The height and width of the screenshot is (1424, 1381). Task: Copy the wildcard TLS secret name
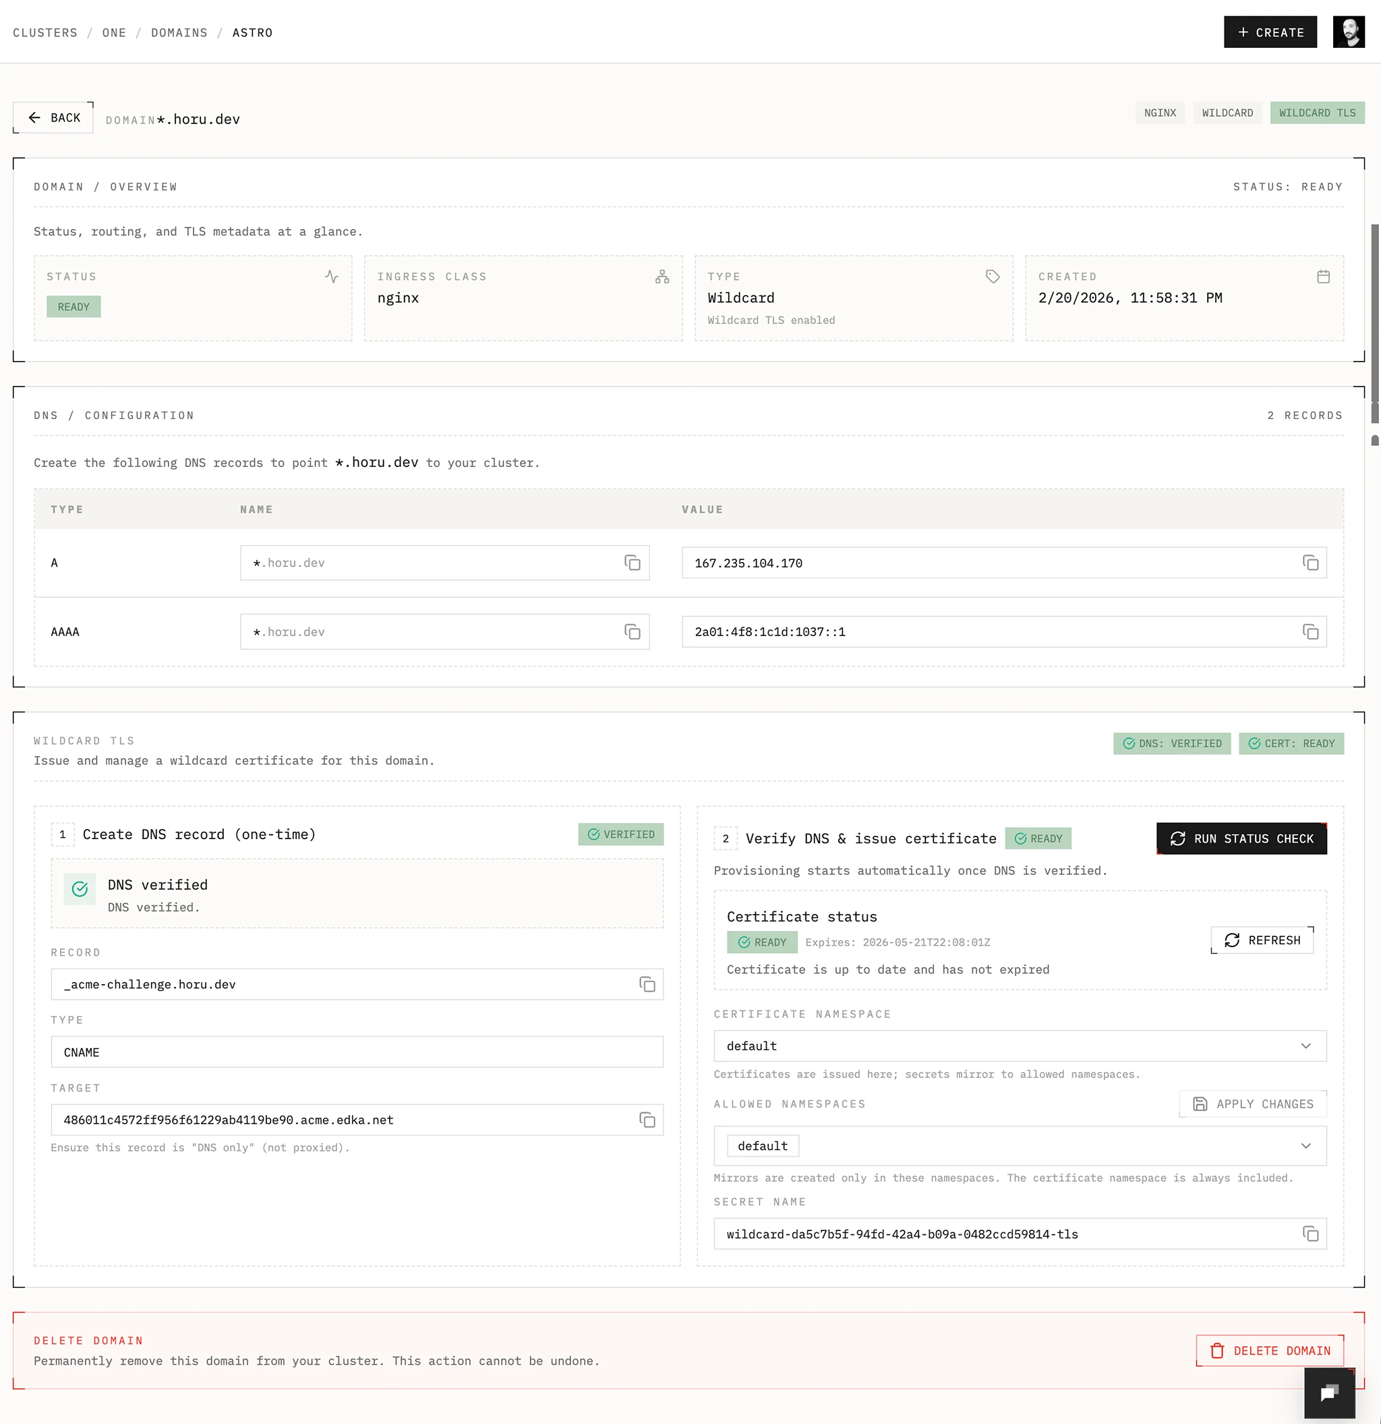coord(1310,1234)
